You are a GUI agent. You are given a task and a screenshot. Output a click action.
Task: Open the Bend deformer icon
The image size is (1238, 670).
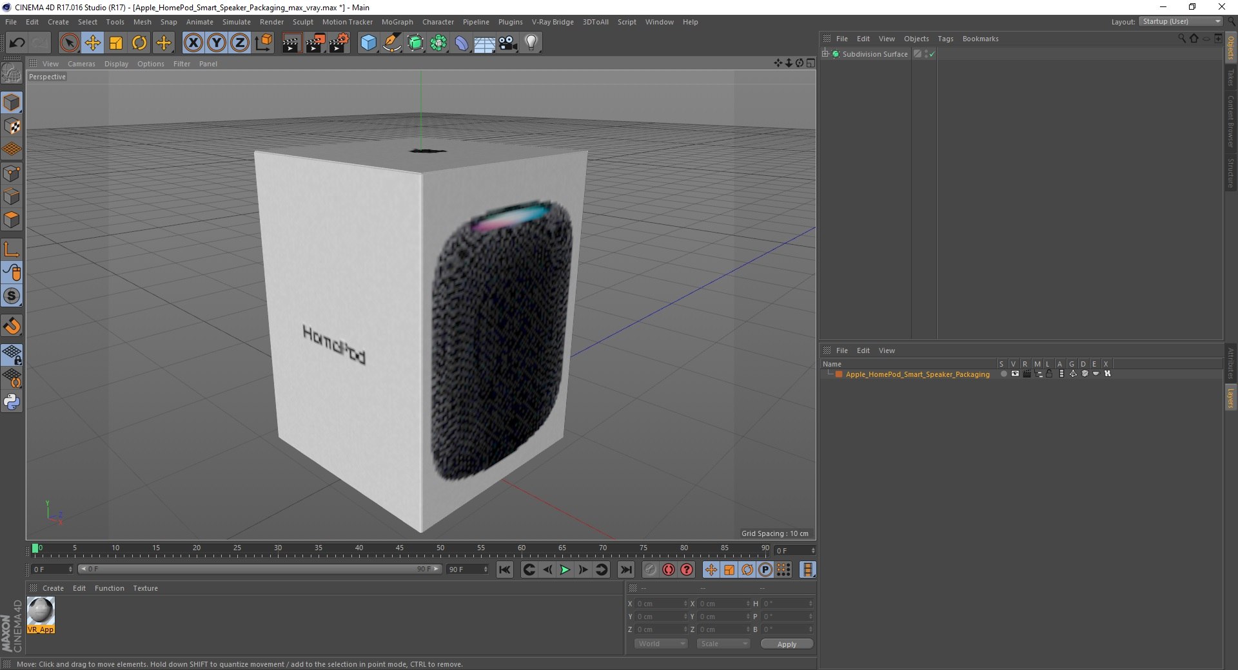[462, 43]
